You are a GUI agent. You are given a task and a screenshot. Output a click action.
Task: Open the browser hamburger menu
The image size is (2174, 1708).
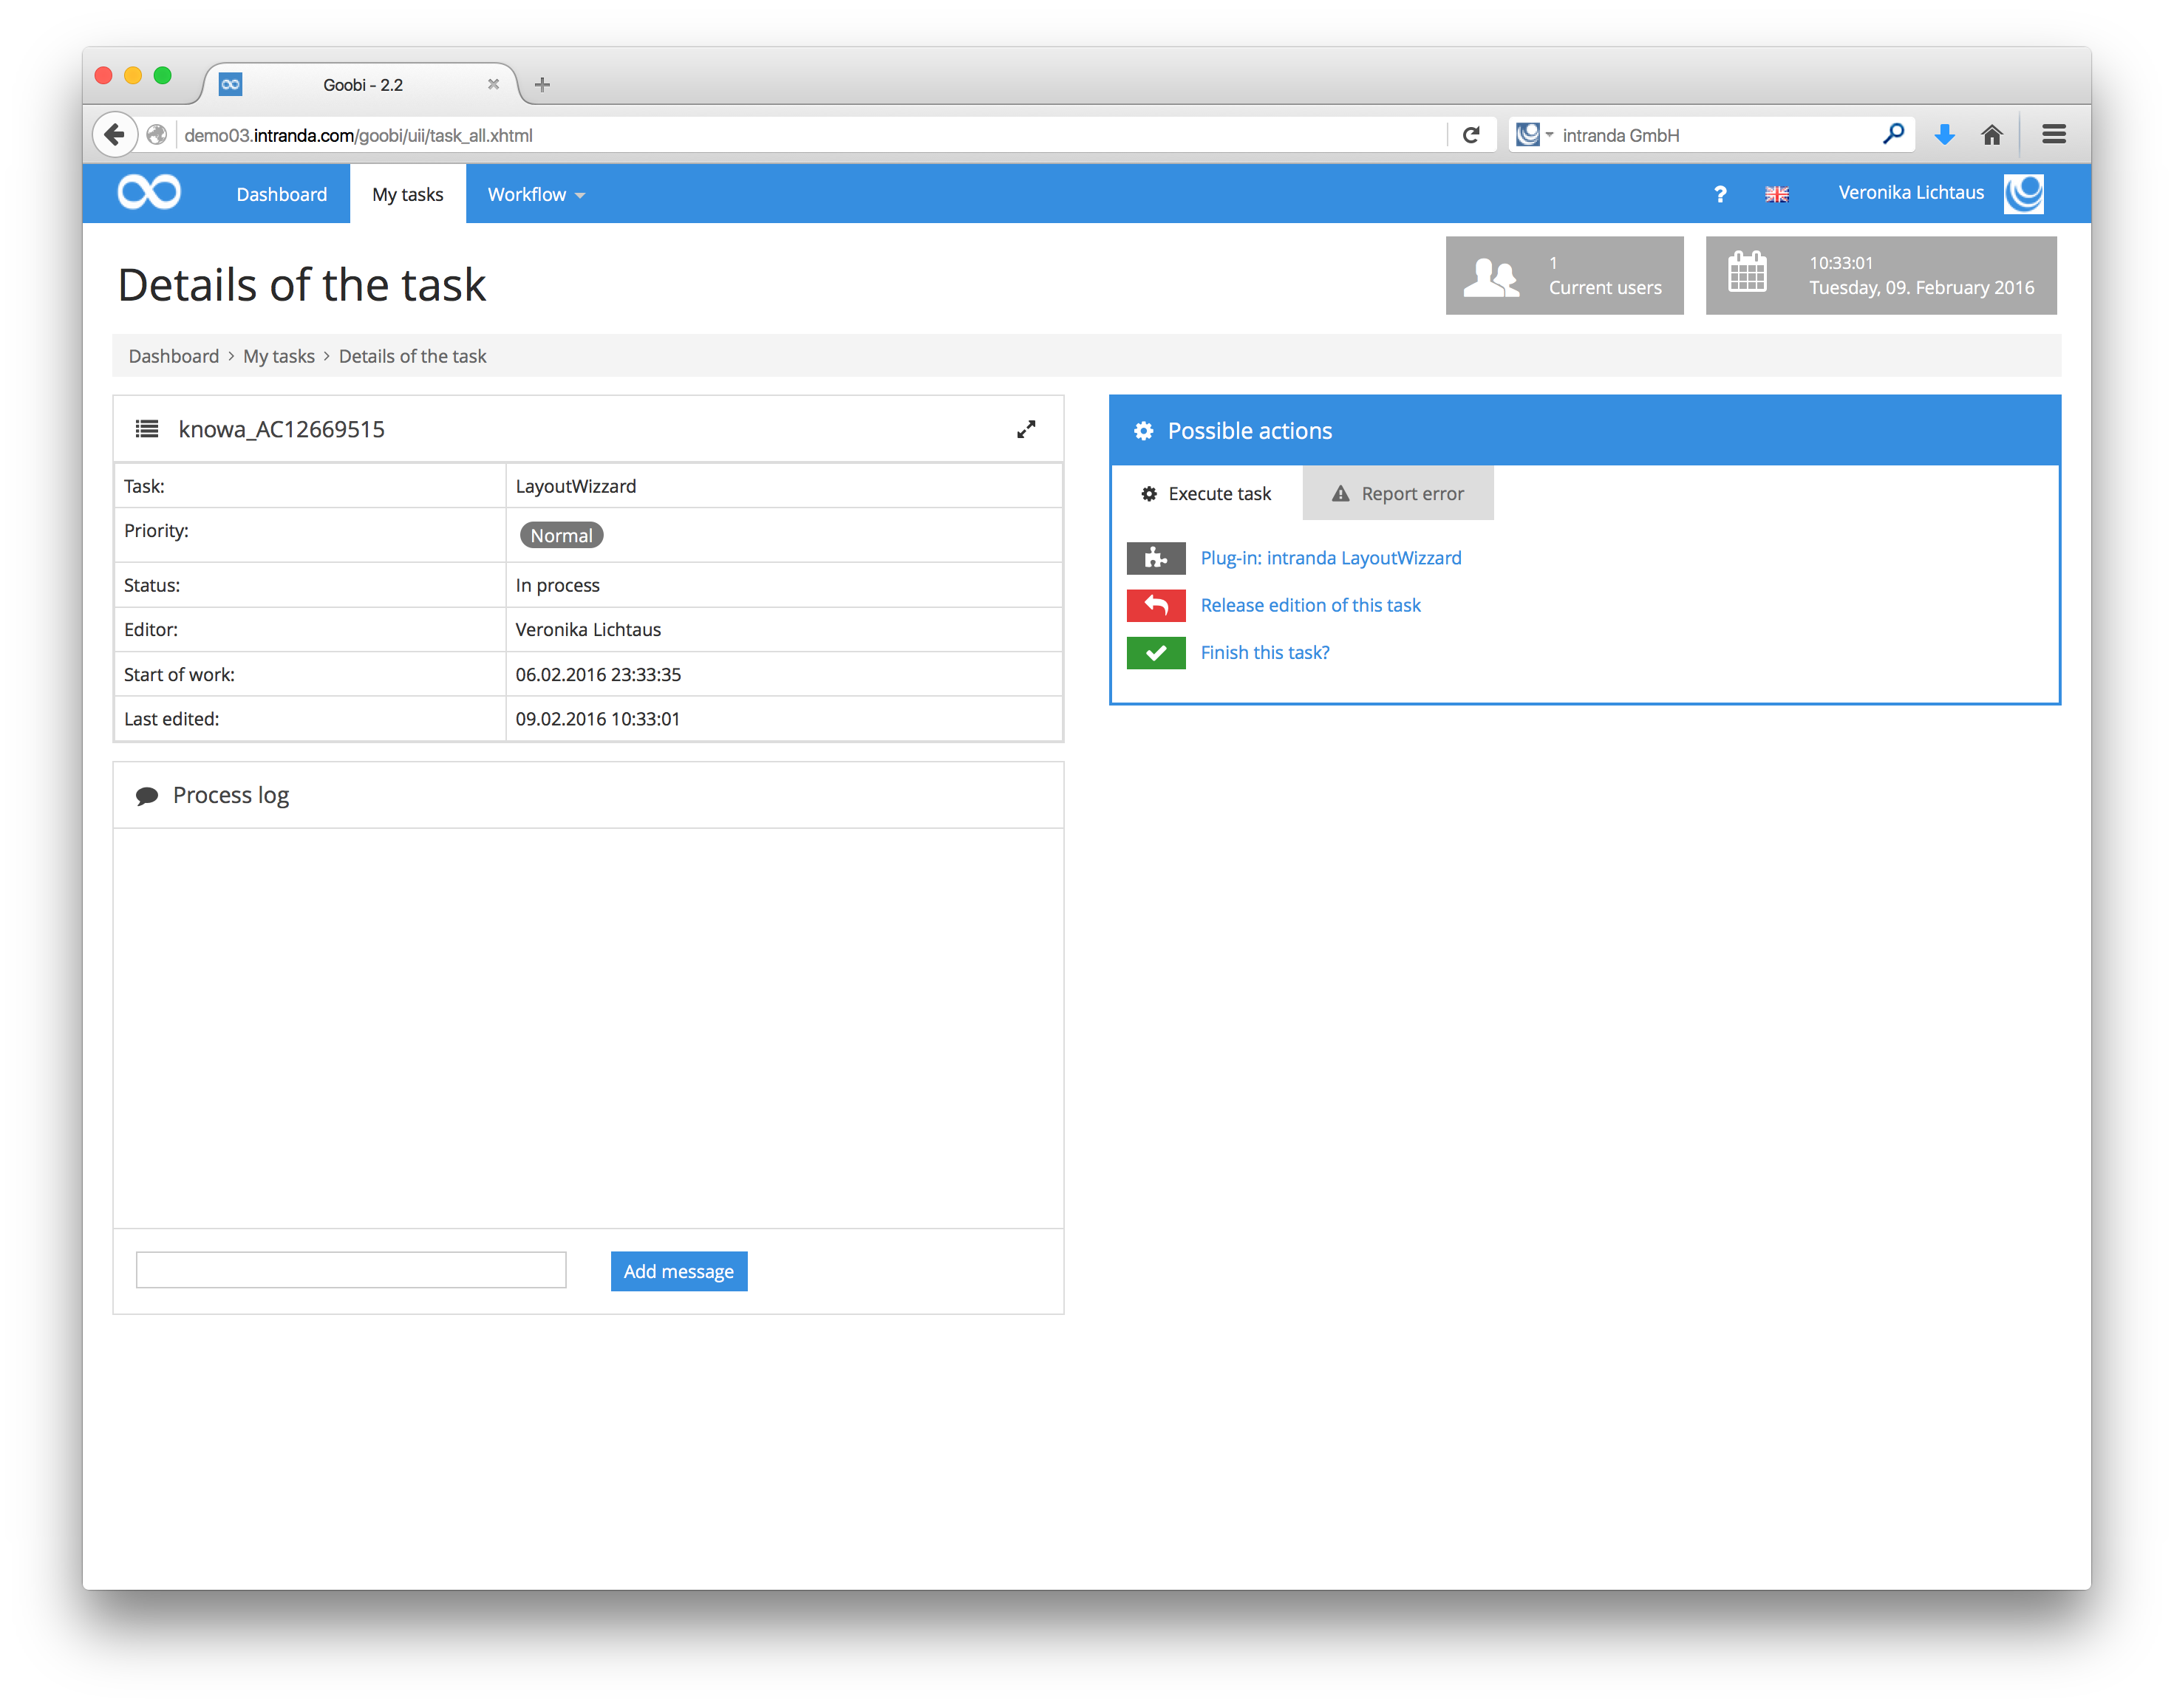click(x=2053, y=134)
